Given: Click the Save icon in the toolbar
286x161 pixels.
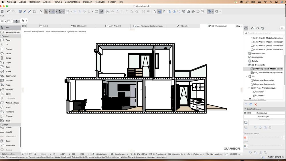Looking at the screenshot, I should (2, 11).
